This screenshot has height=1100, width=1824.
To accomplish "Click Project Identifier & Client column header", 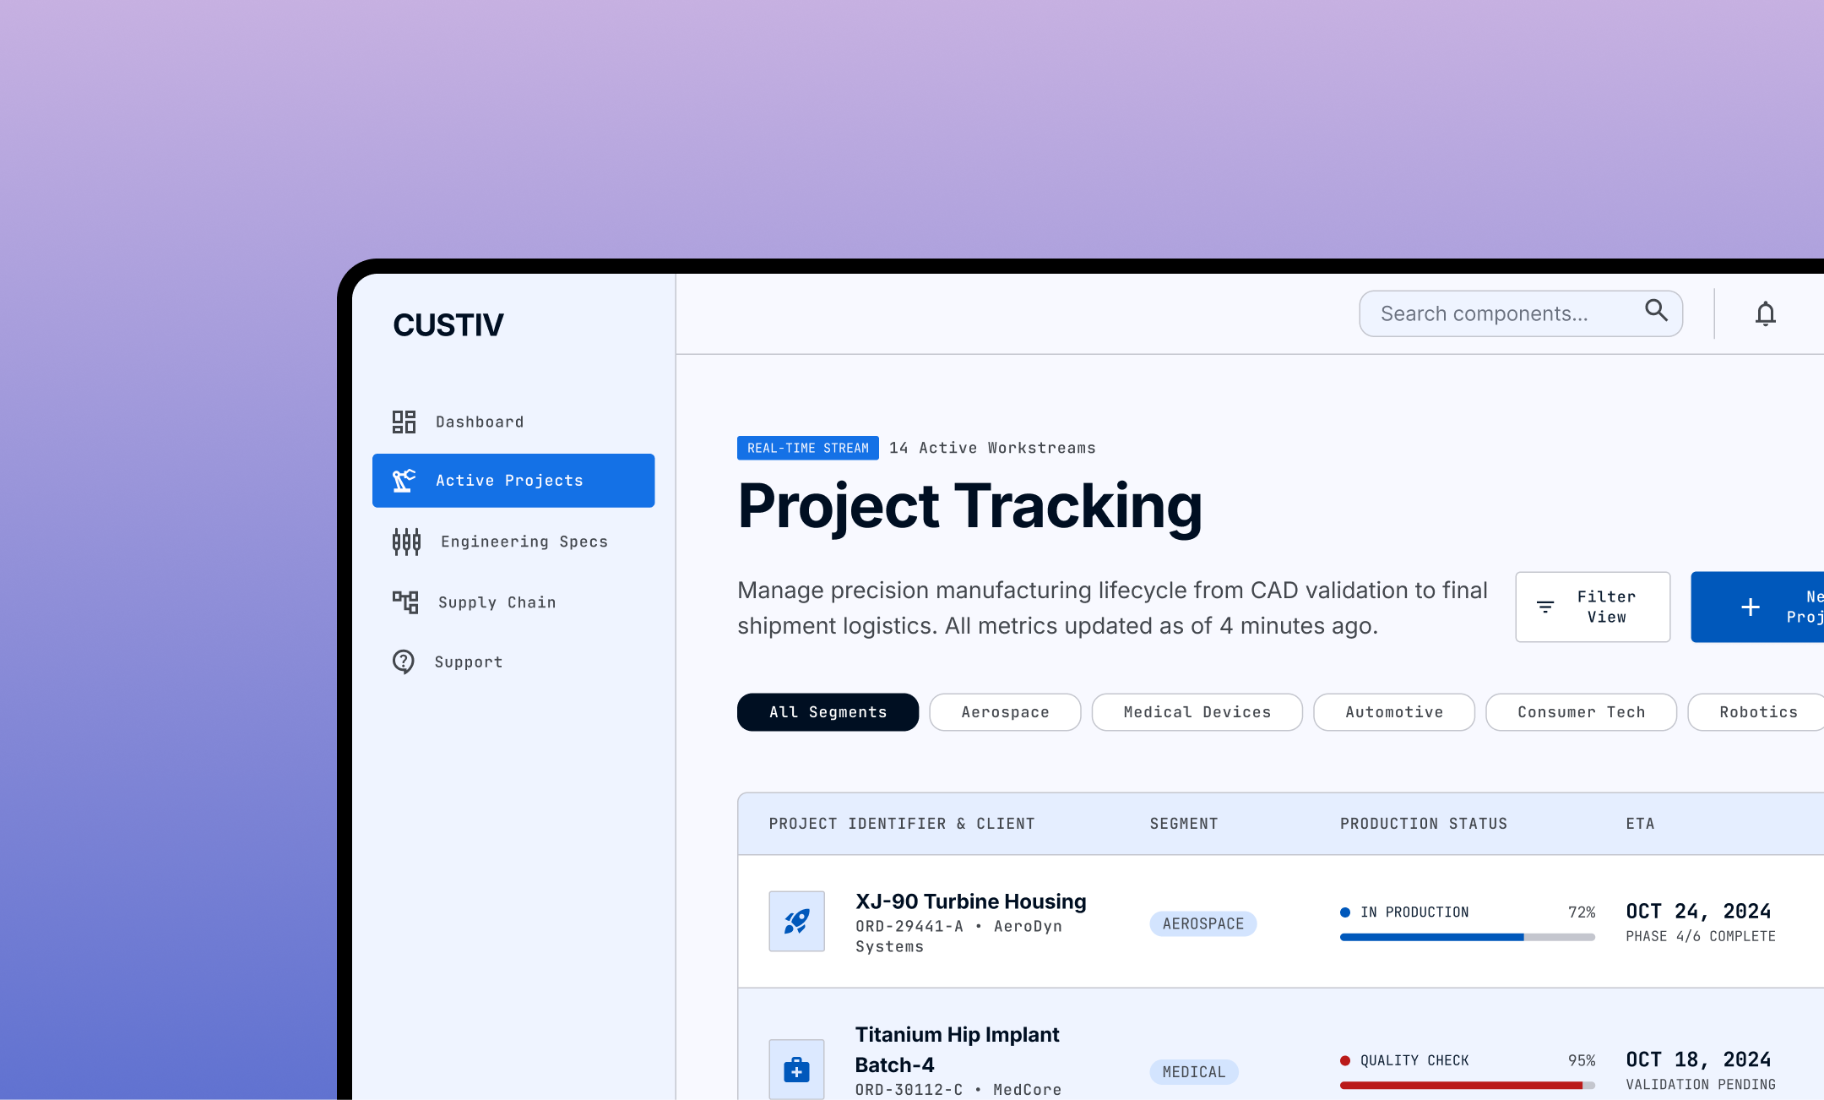I will (x=902, y=824).
